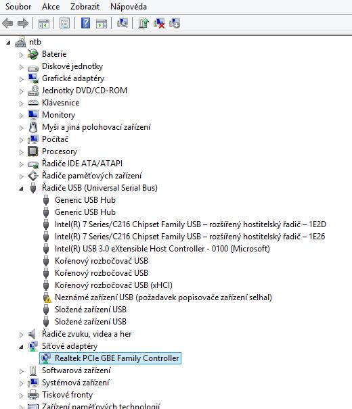
Task: Click the Properties toolbar icon
Action: tap(64, 23)
